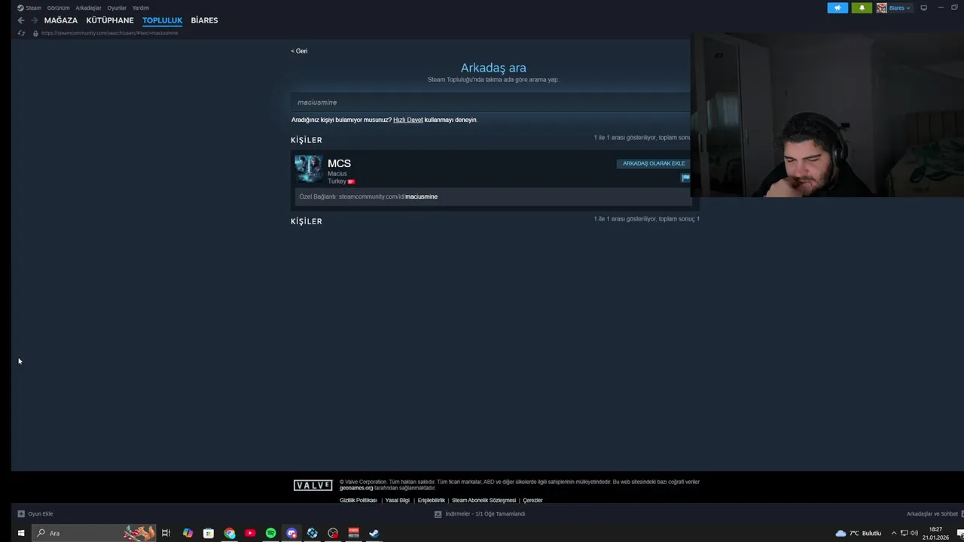Open the Yardım menu
This screenshot has width=964, height=542.
point(141,8)
